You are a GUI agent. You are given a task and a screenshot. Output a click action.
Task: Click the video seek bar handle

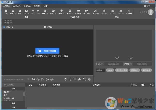pyautogui.click(x=2, y=76)
